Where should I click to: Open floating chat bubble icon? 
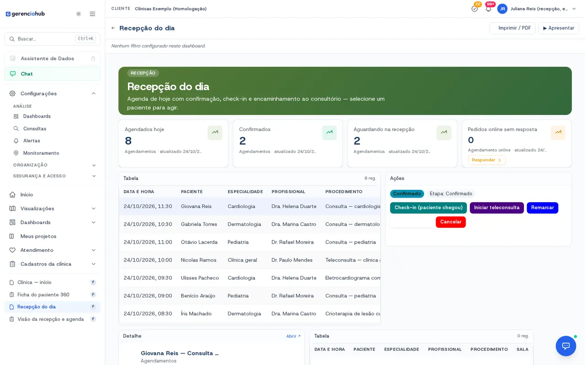[x=566, y=346]
